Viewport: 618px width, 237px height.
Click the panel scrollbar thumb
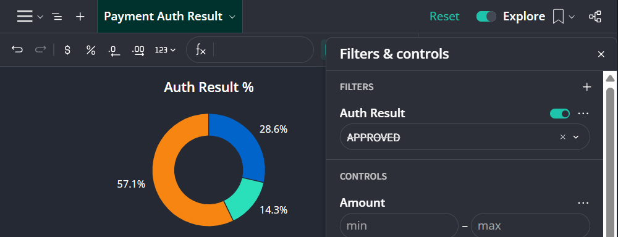[x=610, y=162]
